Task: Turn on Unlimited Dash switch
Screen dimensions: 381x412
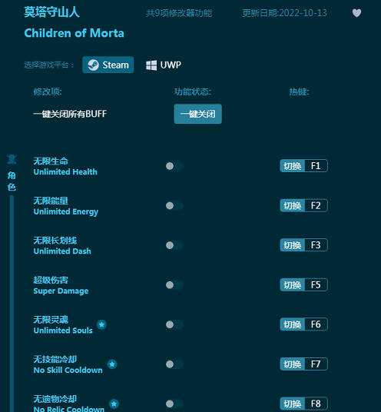Action: tap(174, 245)
